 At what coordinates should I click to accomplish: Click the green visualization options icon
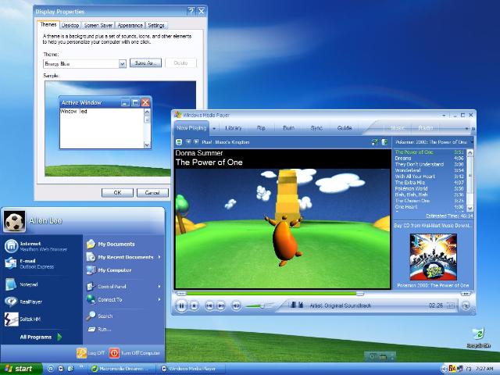[x=179, y=142]
